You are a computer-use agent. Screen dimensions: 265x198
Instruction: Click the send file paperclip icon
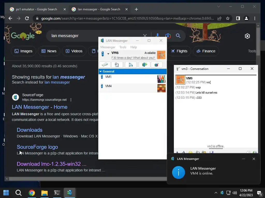(117, 65)
